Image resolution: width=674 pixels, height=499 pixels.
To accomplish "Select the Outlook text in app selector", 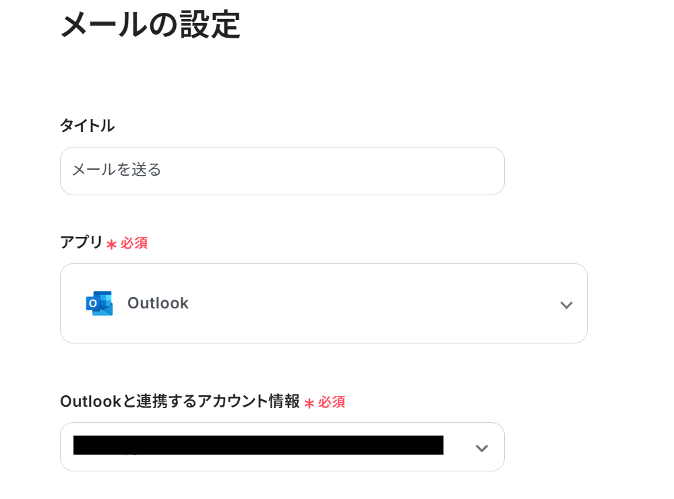I will click(158, 304).
